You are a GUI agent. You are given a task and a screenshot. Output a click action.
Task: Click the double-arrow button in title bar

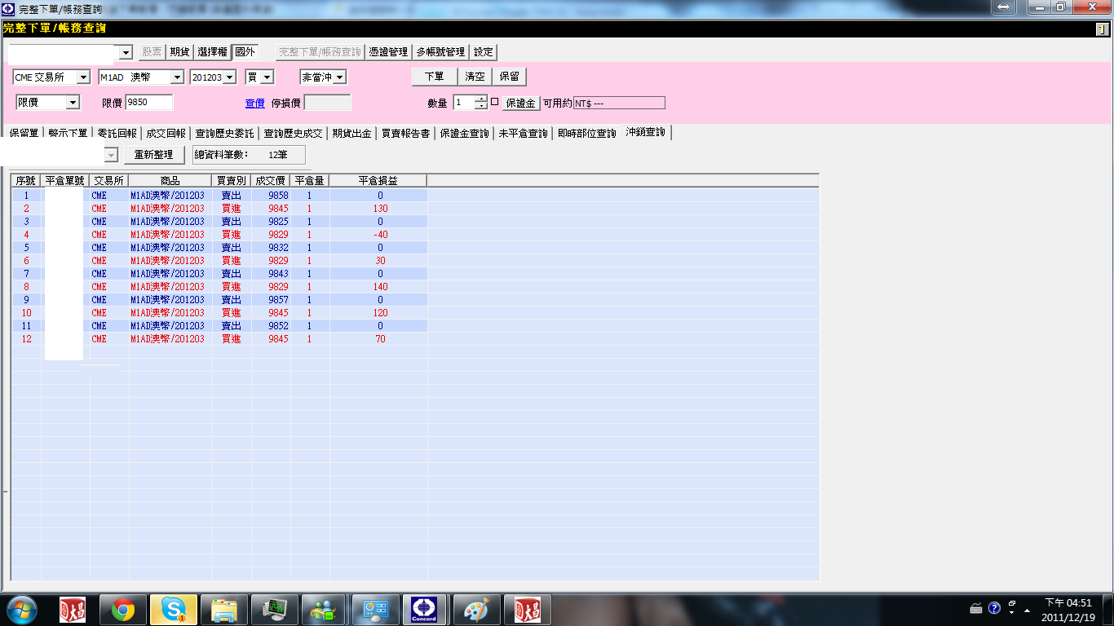[x=1004, y=7]
